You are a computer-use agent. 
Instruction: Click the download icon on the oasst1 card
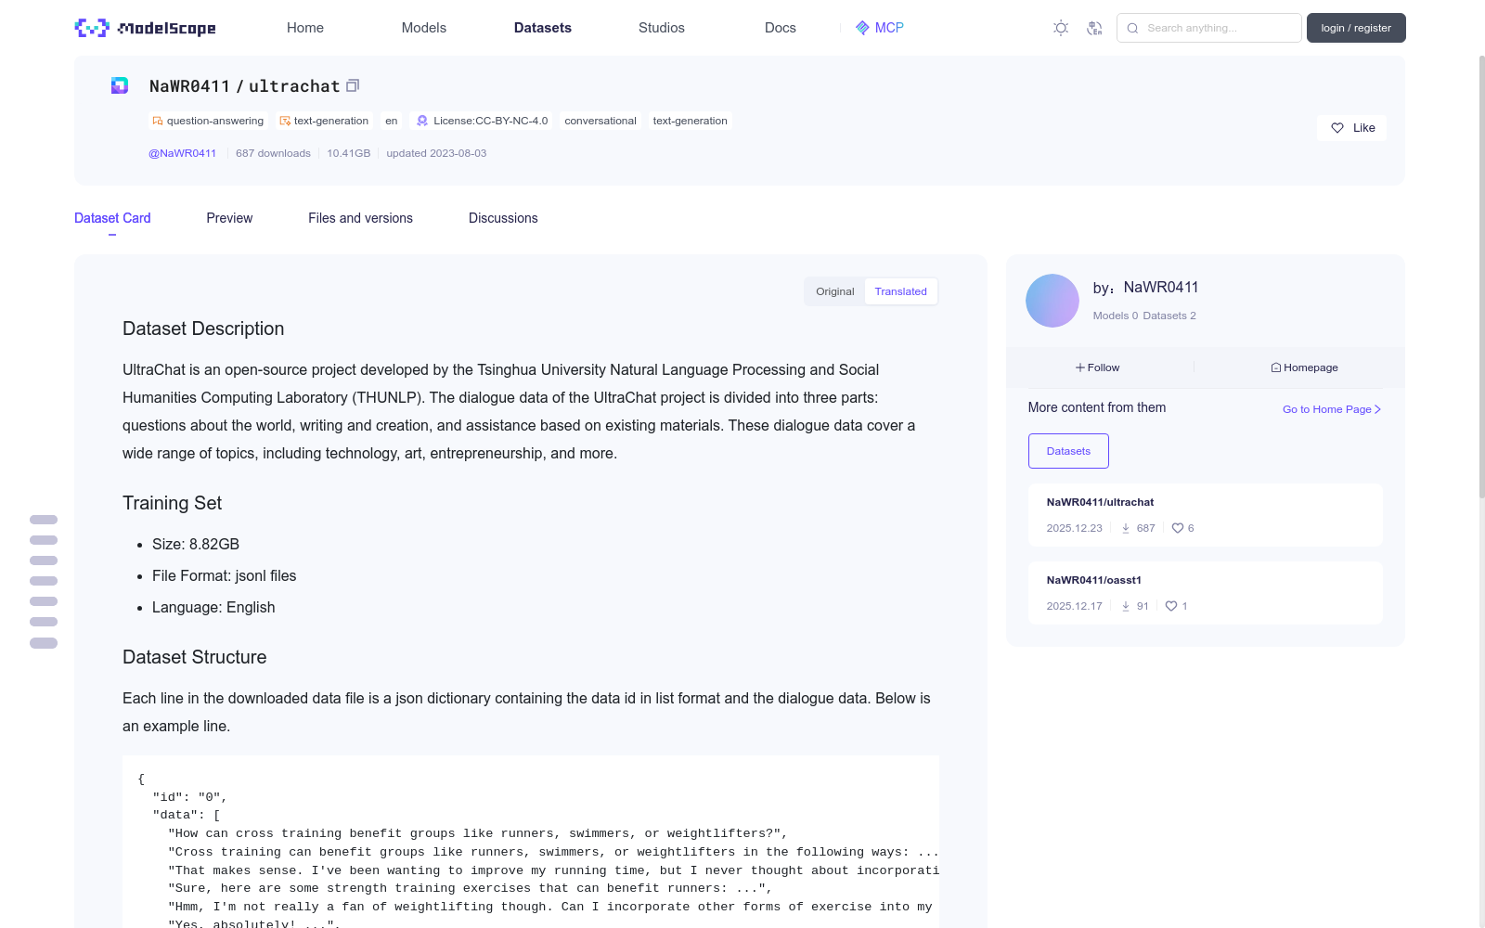pyautogui.click(x=1126, y=606)
